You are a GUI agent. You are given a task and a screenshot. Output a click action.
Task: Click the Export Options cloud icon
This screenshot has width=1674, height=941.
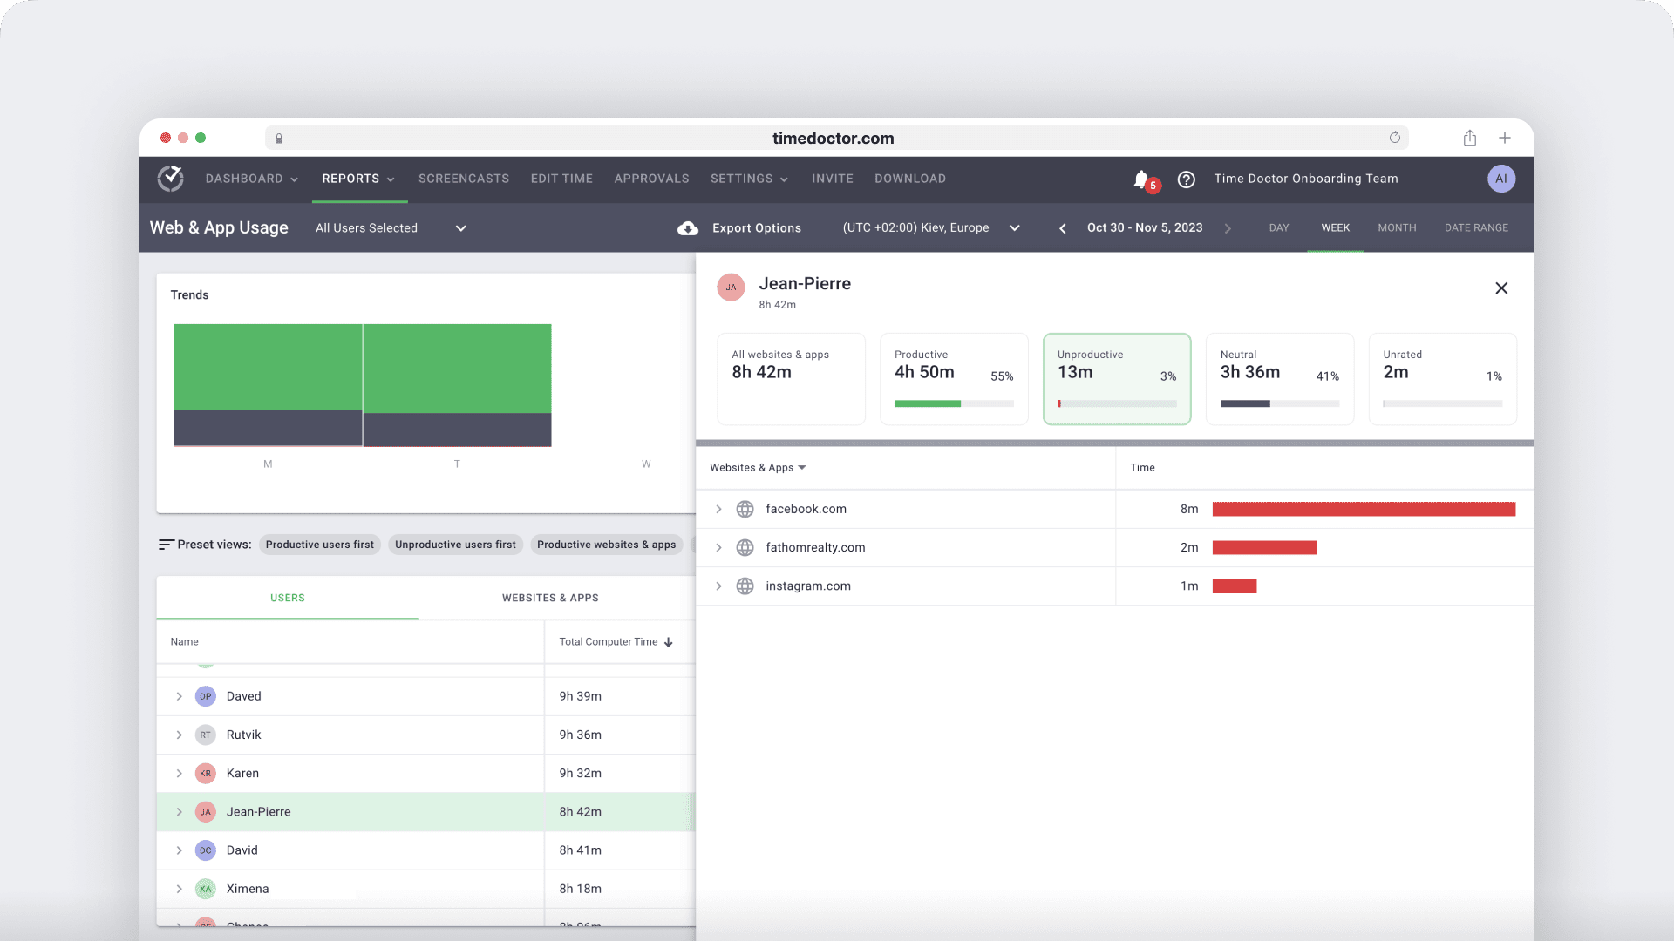pos(688,228)
